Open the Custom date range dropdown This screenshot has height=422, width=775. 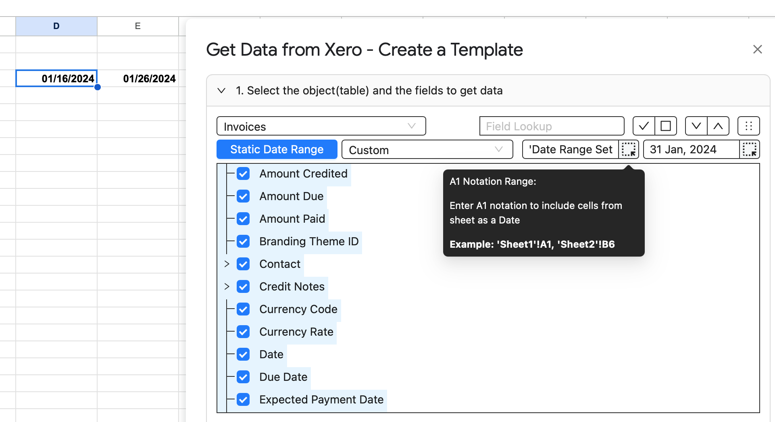point(427,150)
